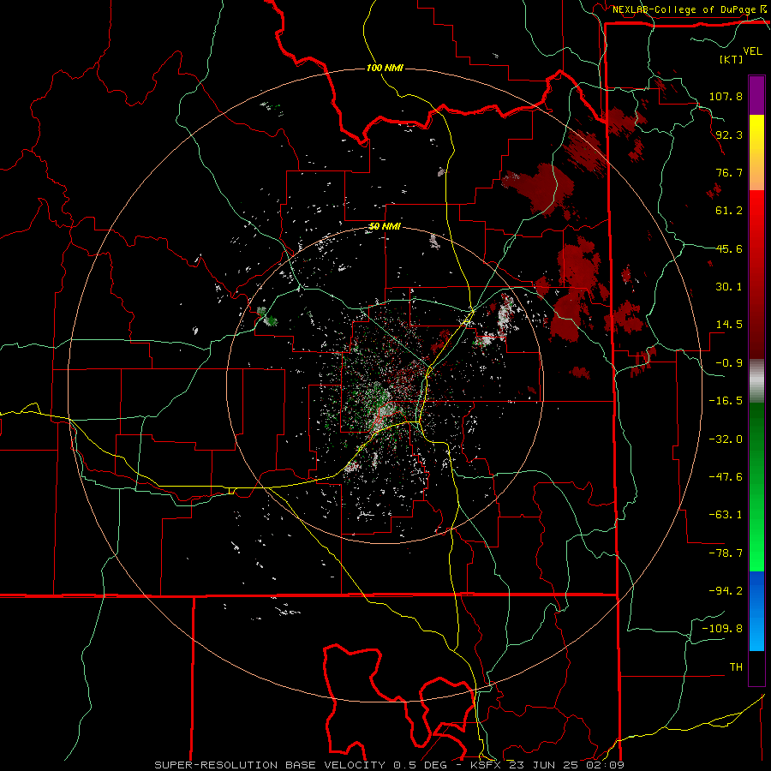This screenshot has height=771, width=771.
Task: Click the blue segment of the color bar
Action: point(756,611)
